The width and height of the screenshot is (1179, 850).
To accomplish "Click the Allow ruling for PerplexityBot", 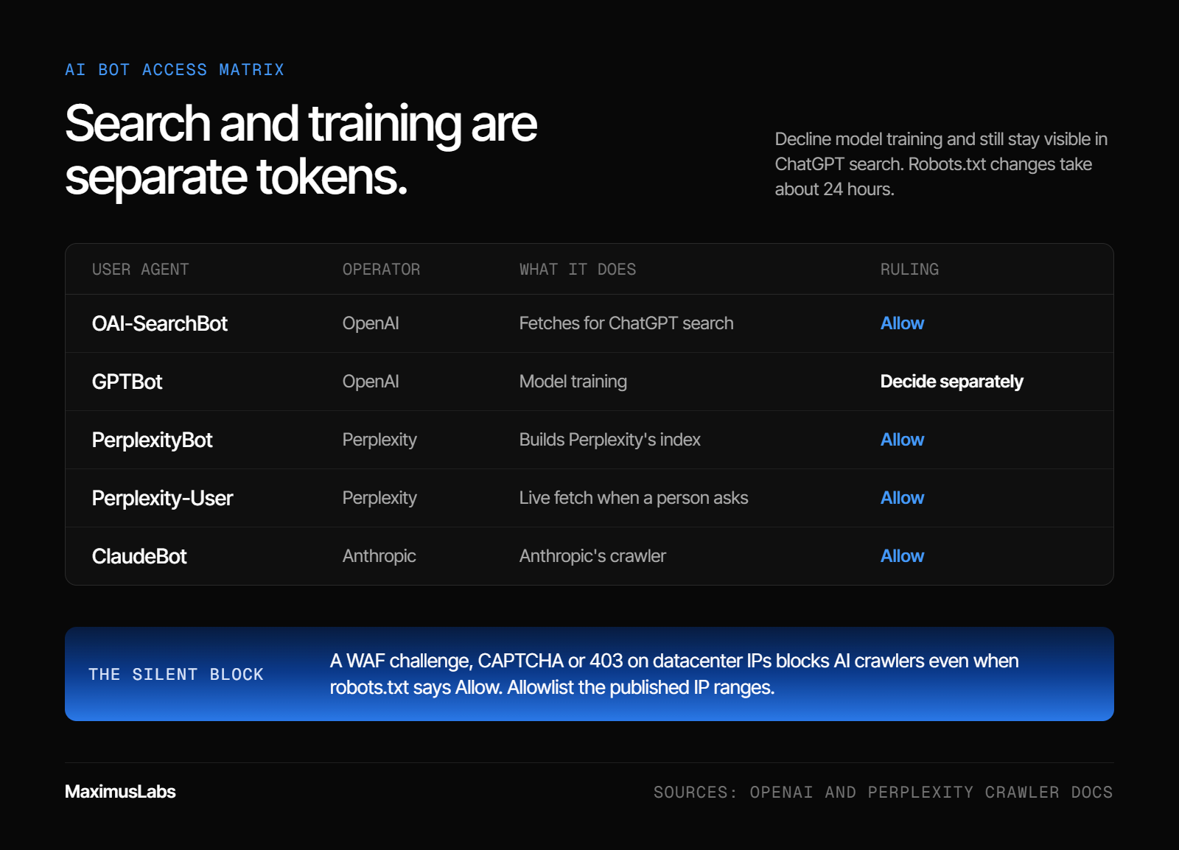I will point(902,440).
